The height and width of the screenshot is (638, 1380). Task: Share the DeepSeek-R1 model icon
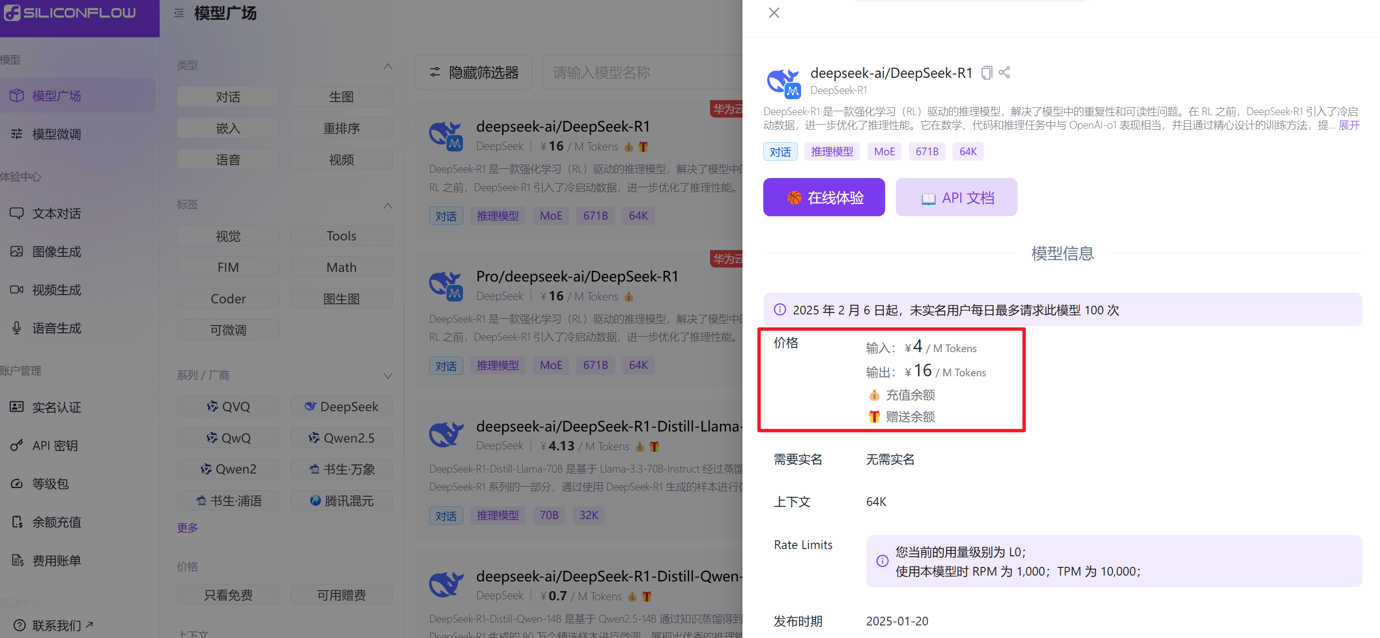[x=1005, y=73]
